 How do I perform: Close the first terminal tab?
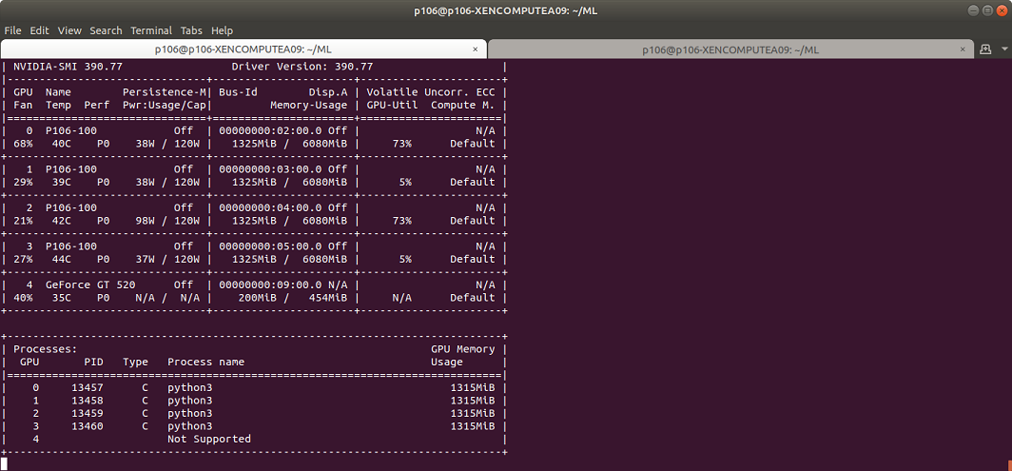pos(476,49)
